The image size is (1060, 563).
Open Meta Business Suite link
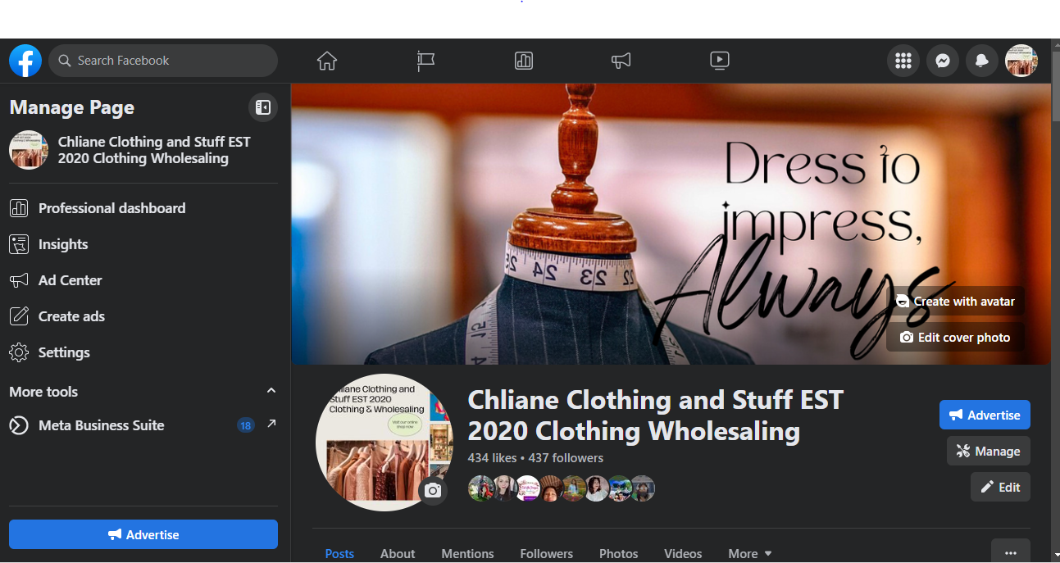click(x=102, y=425)
